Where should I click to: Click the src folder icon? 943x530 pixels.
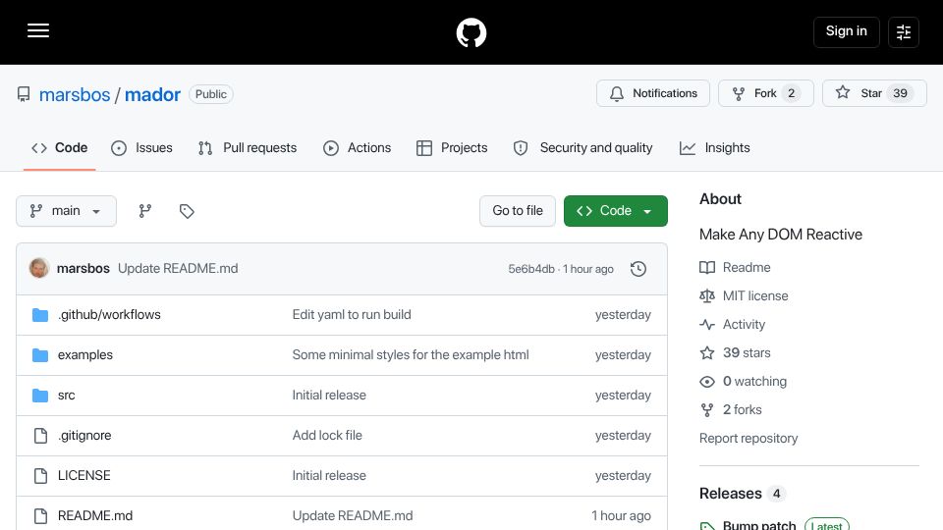coord(40,396)
